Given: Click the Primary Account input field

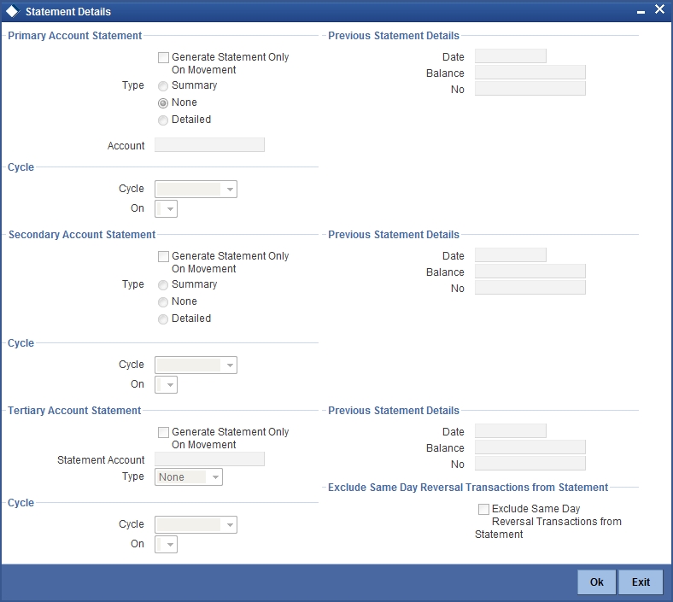Looking at the screenshot, I should pos(209,145).
